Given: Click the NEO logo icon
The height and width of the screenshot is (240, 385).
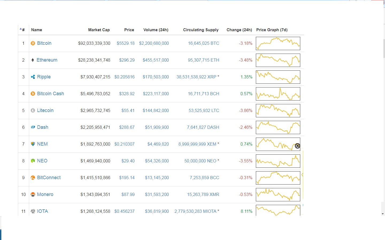Looking at the screenshot, I should click(x=33, y=161).
